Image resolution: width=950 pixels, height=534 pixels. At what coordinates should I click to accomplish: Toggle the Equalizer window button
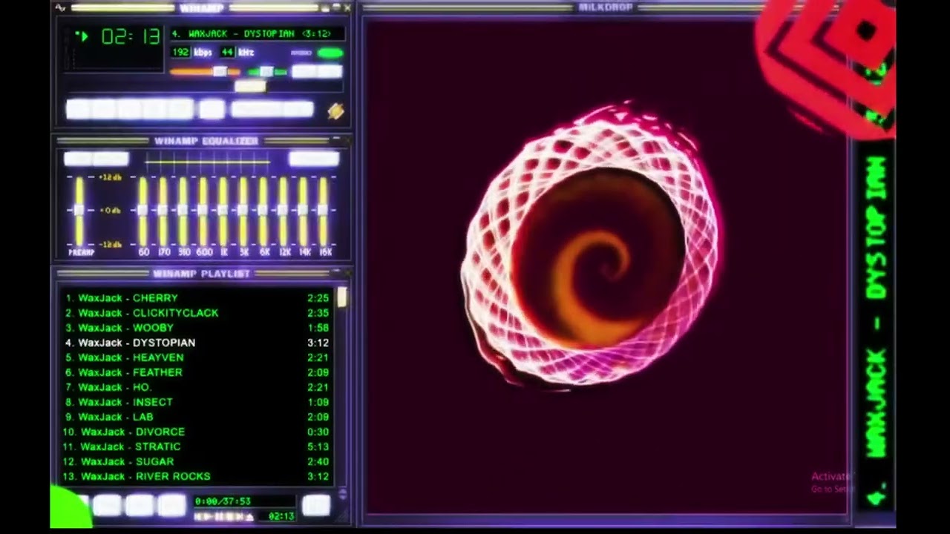303,71
